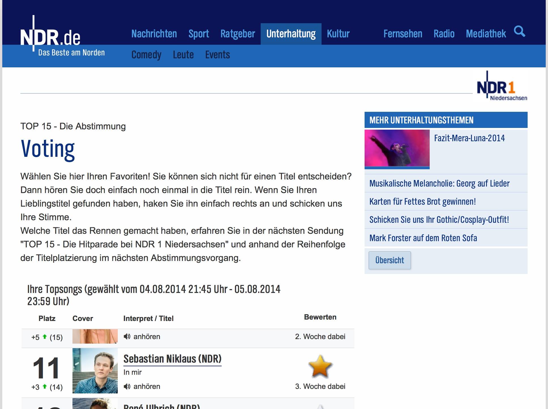Open the search magnifier icon
Screen dimensions: 548x409
coord(519,31)
